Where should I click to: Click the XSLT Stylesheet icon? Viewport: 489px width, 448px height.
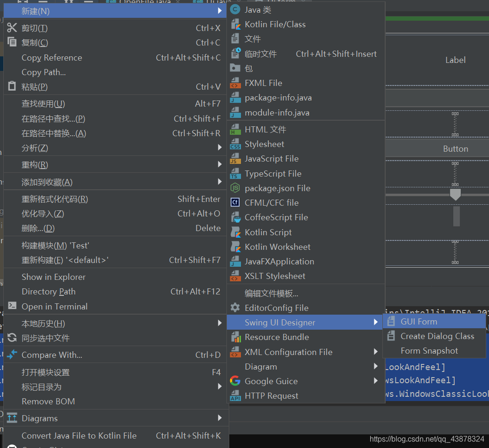[235, 276]
